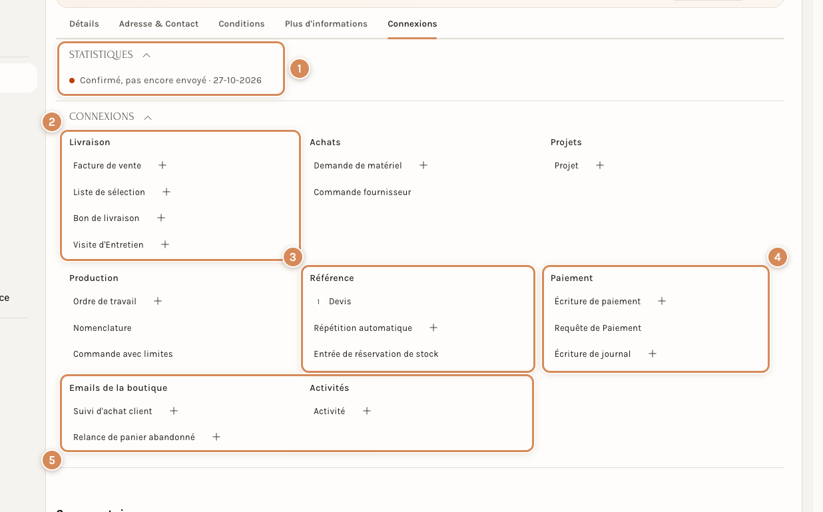Image resolution: width=823 pixels, height=512 pixels.
Task: Open the Ordre de travail link
Action: click(x=105, y=302)
